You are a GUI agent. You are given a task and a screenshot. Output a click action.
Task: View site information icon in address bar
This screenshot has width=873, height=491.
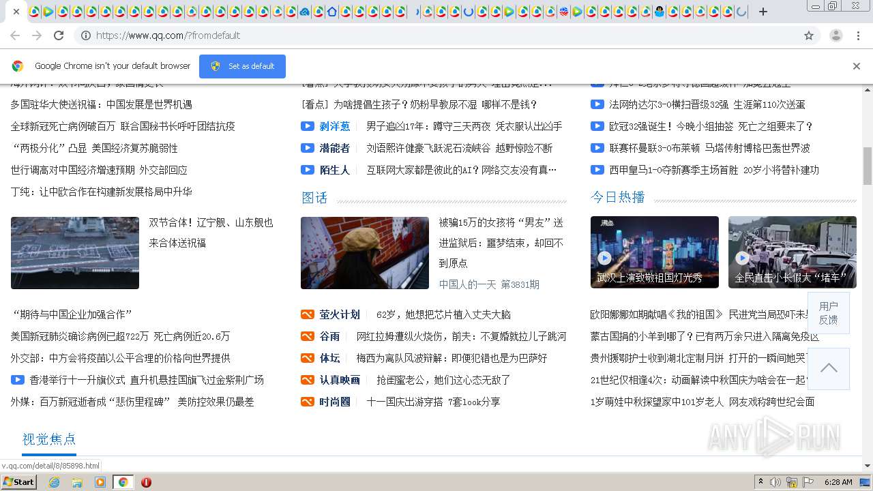point(86,35)
